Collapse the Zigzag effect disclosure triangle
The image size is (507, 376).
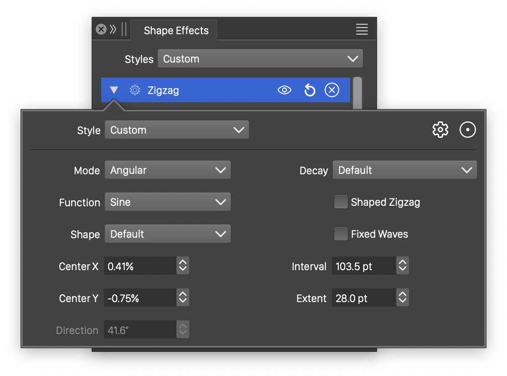point(114,90)
